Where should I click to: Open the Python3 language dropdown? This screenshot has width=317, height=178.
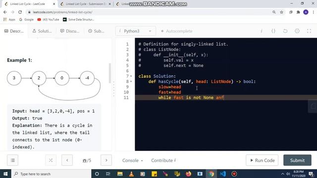coord(135,31)
